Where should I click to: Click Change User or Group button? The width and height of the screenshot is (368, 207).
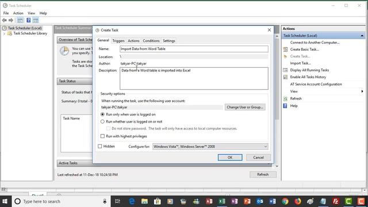pos(245,108)
